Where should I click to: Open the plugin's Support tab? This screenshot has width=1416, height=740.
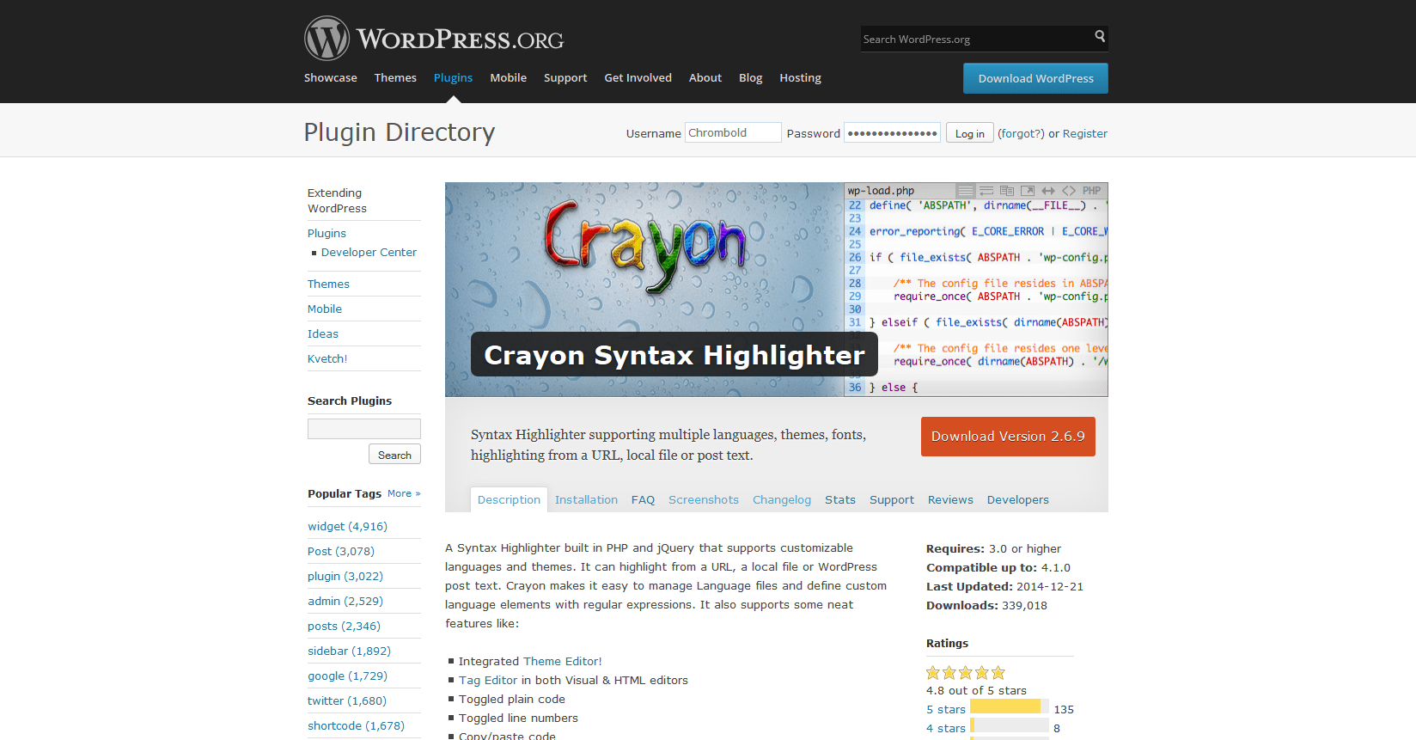892,500
